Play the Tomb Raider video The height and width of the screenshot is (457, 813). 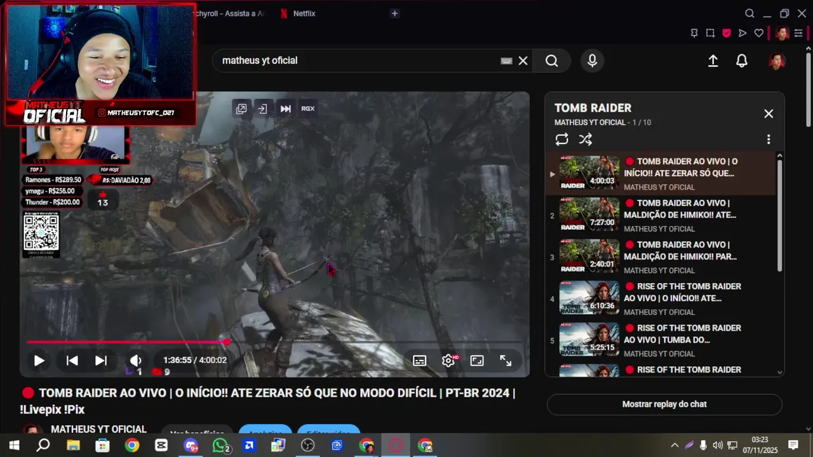(x=39, y=361)
